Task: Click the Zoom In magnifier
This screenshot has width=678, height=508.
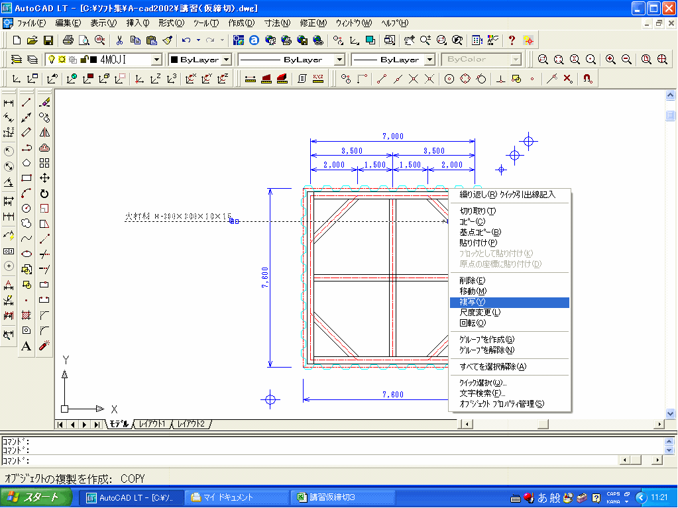Action: pyautogui.click(x=610, y=59)
